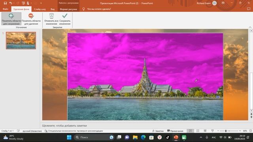Open the Richard Green account avatar

pos(214,3)
